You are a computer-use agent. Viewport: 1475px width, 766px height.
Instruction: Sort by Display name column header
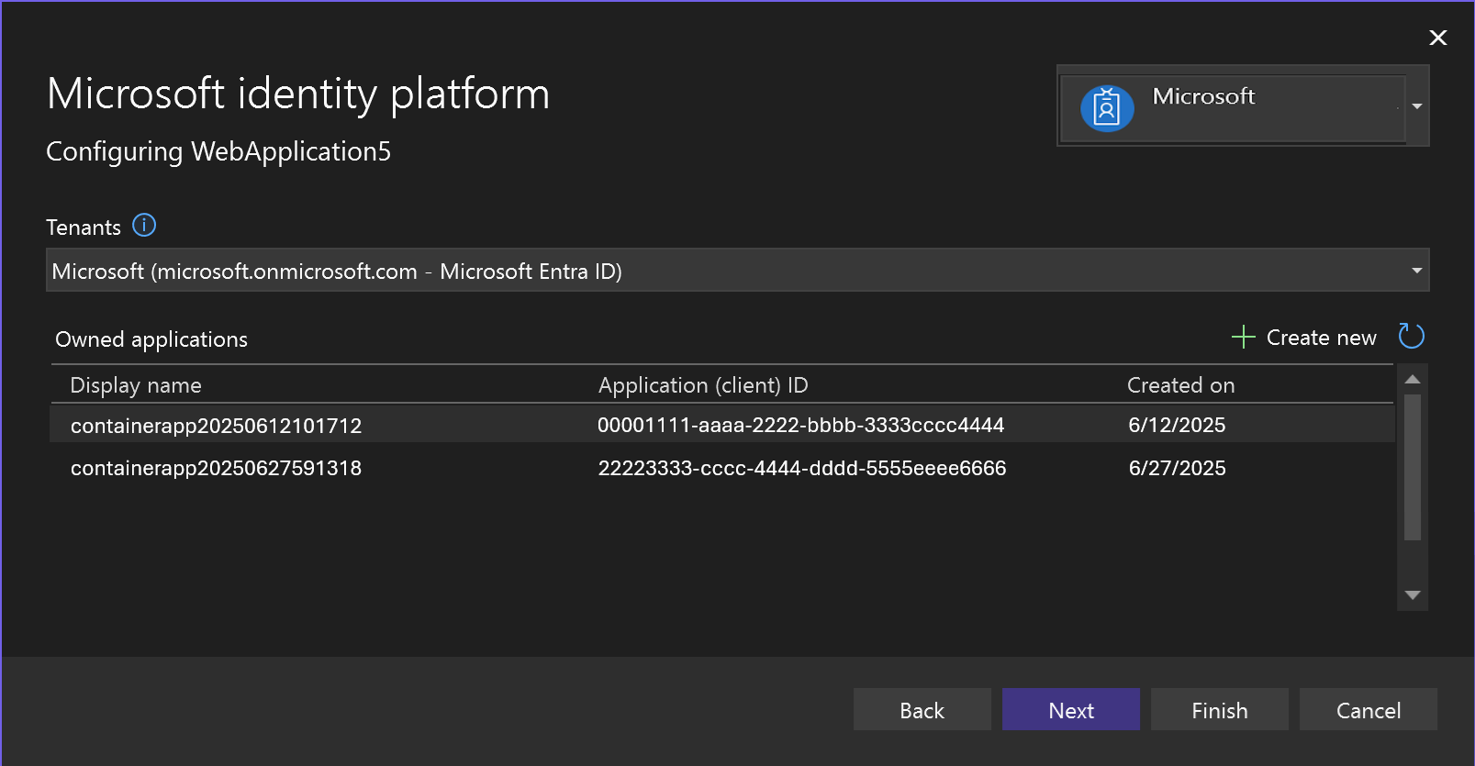(x=136, y=385)
